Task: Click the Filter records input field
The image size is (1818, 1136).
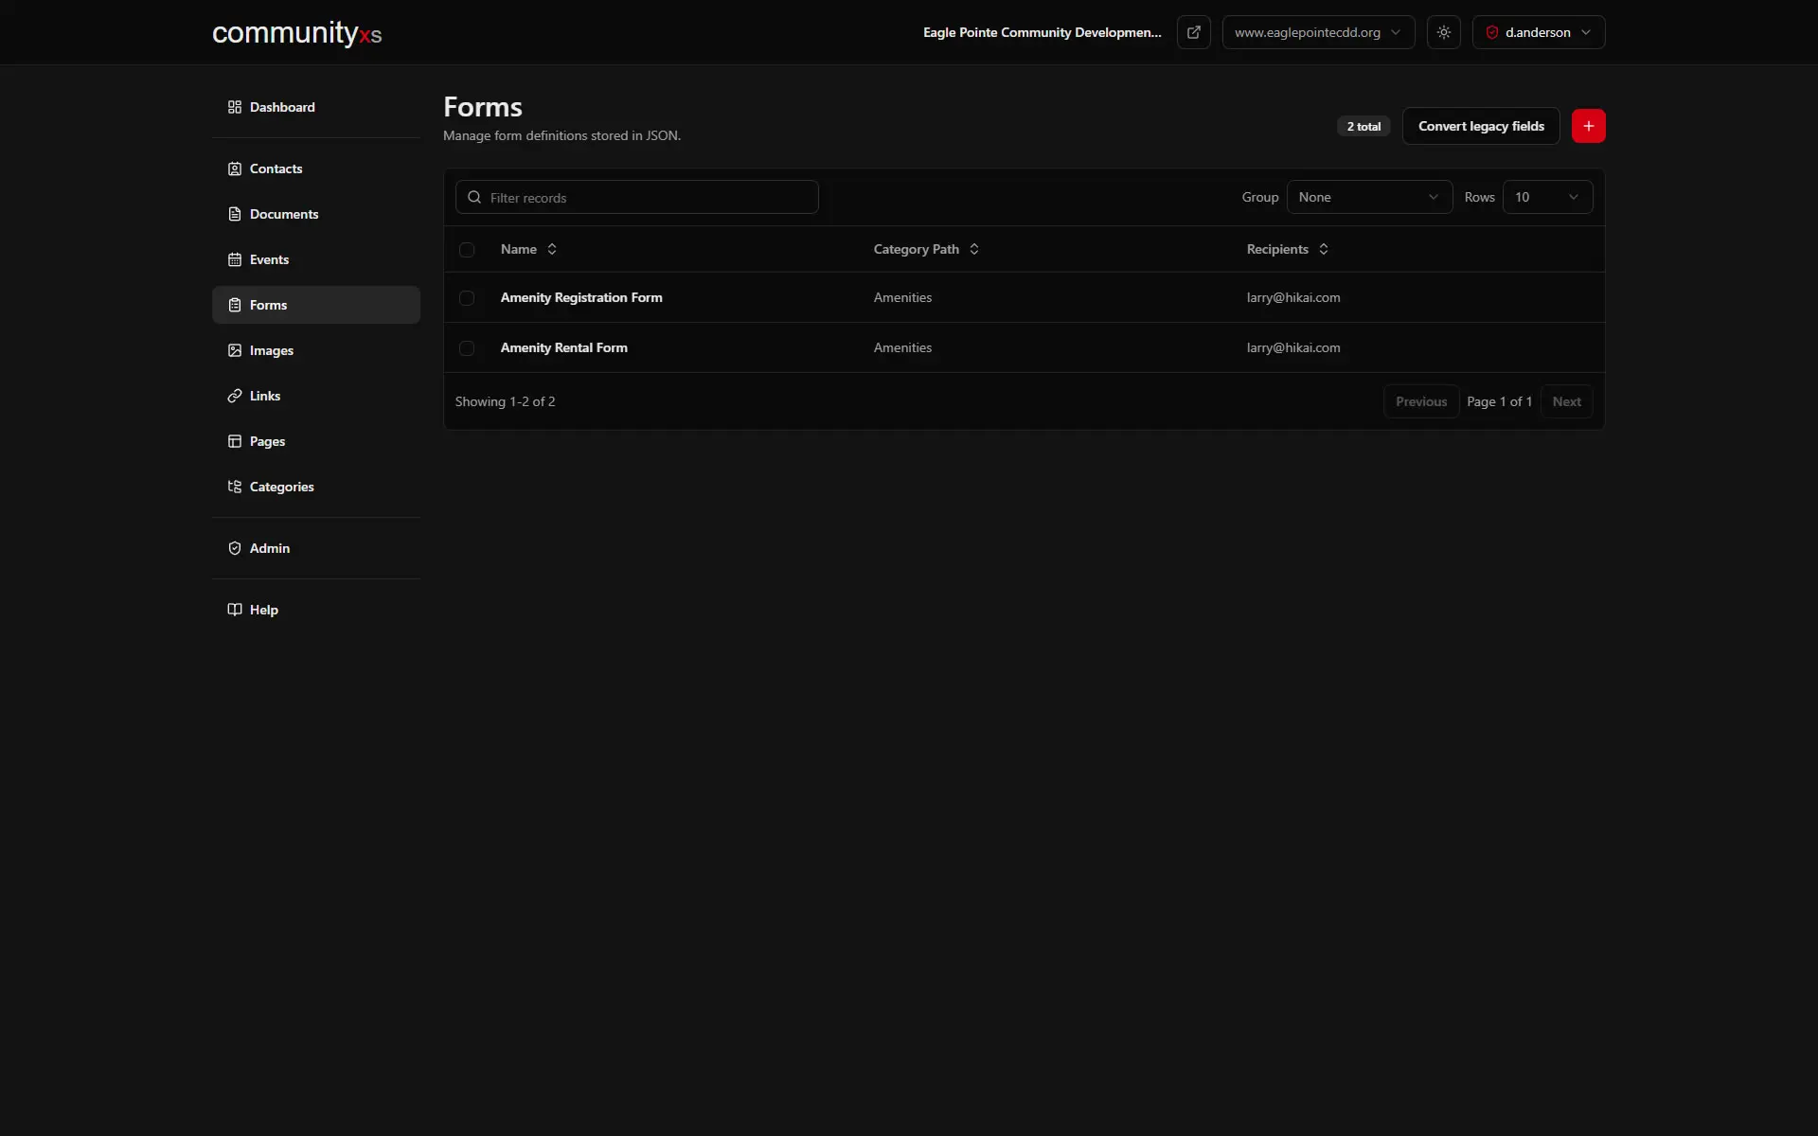Action: point(636,197)
